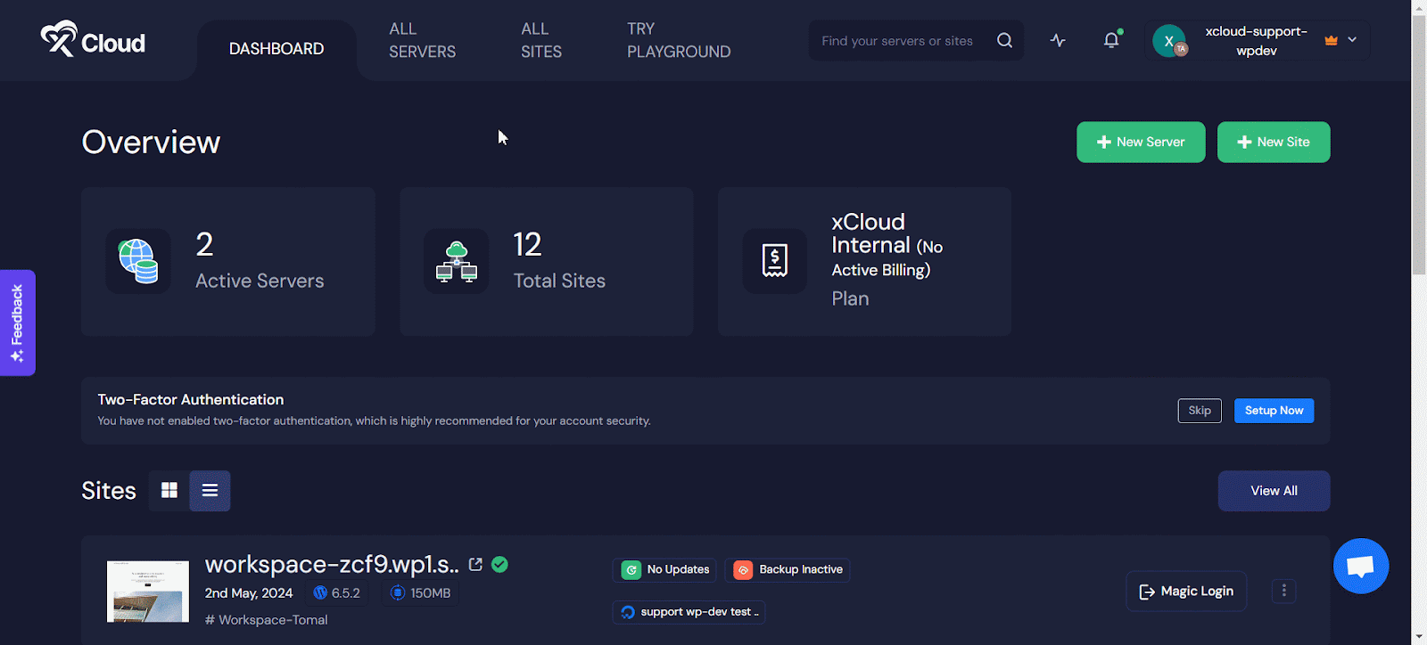The height and width of the screenshot is (645, 1427).
Task: Open the Total Sites card text
Action: [x=559, y=281]
